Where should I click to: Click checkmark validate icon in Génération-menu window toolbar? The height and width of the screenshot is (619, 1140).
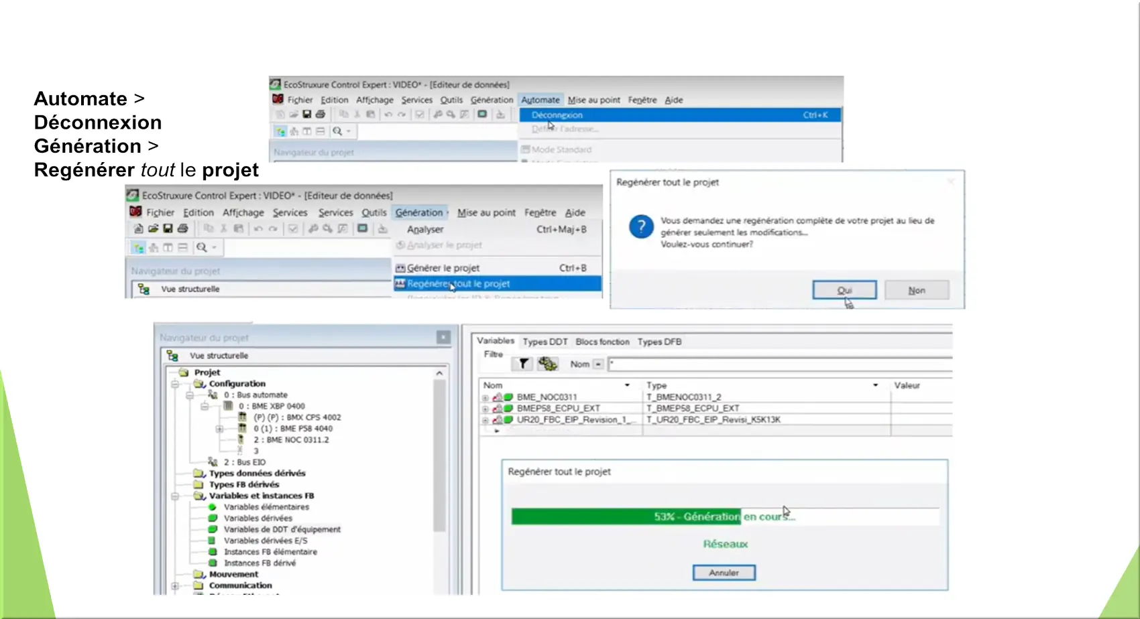pos(293,229)
